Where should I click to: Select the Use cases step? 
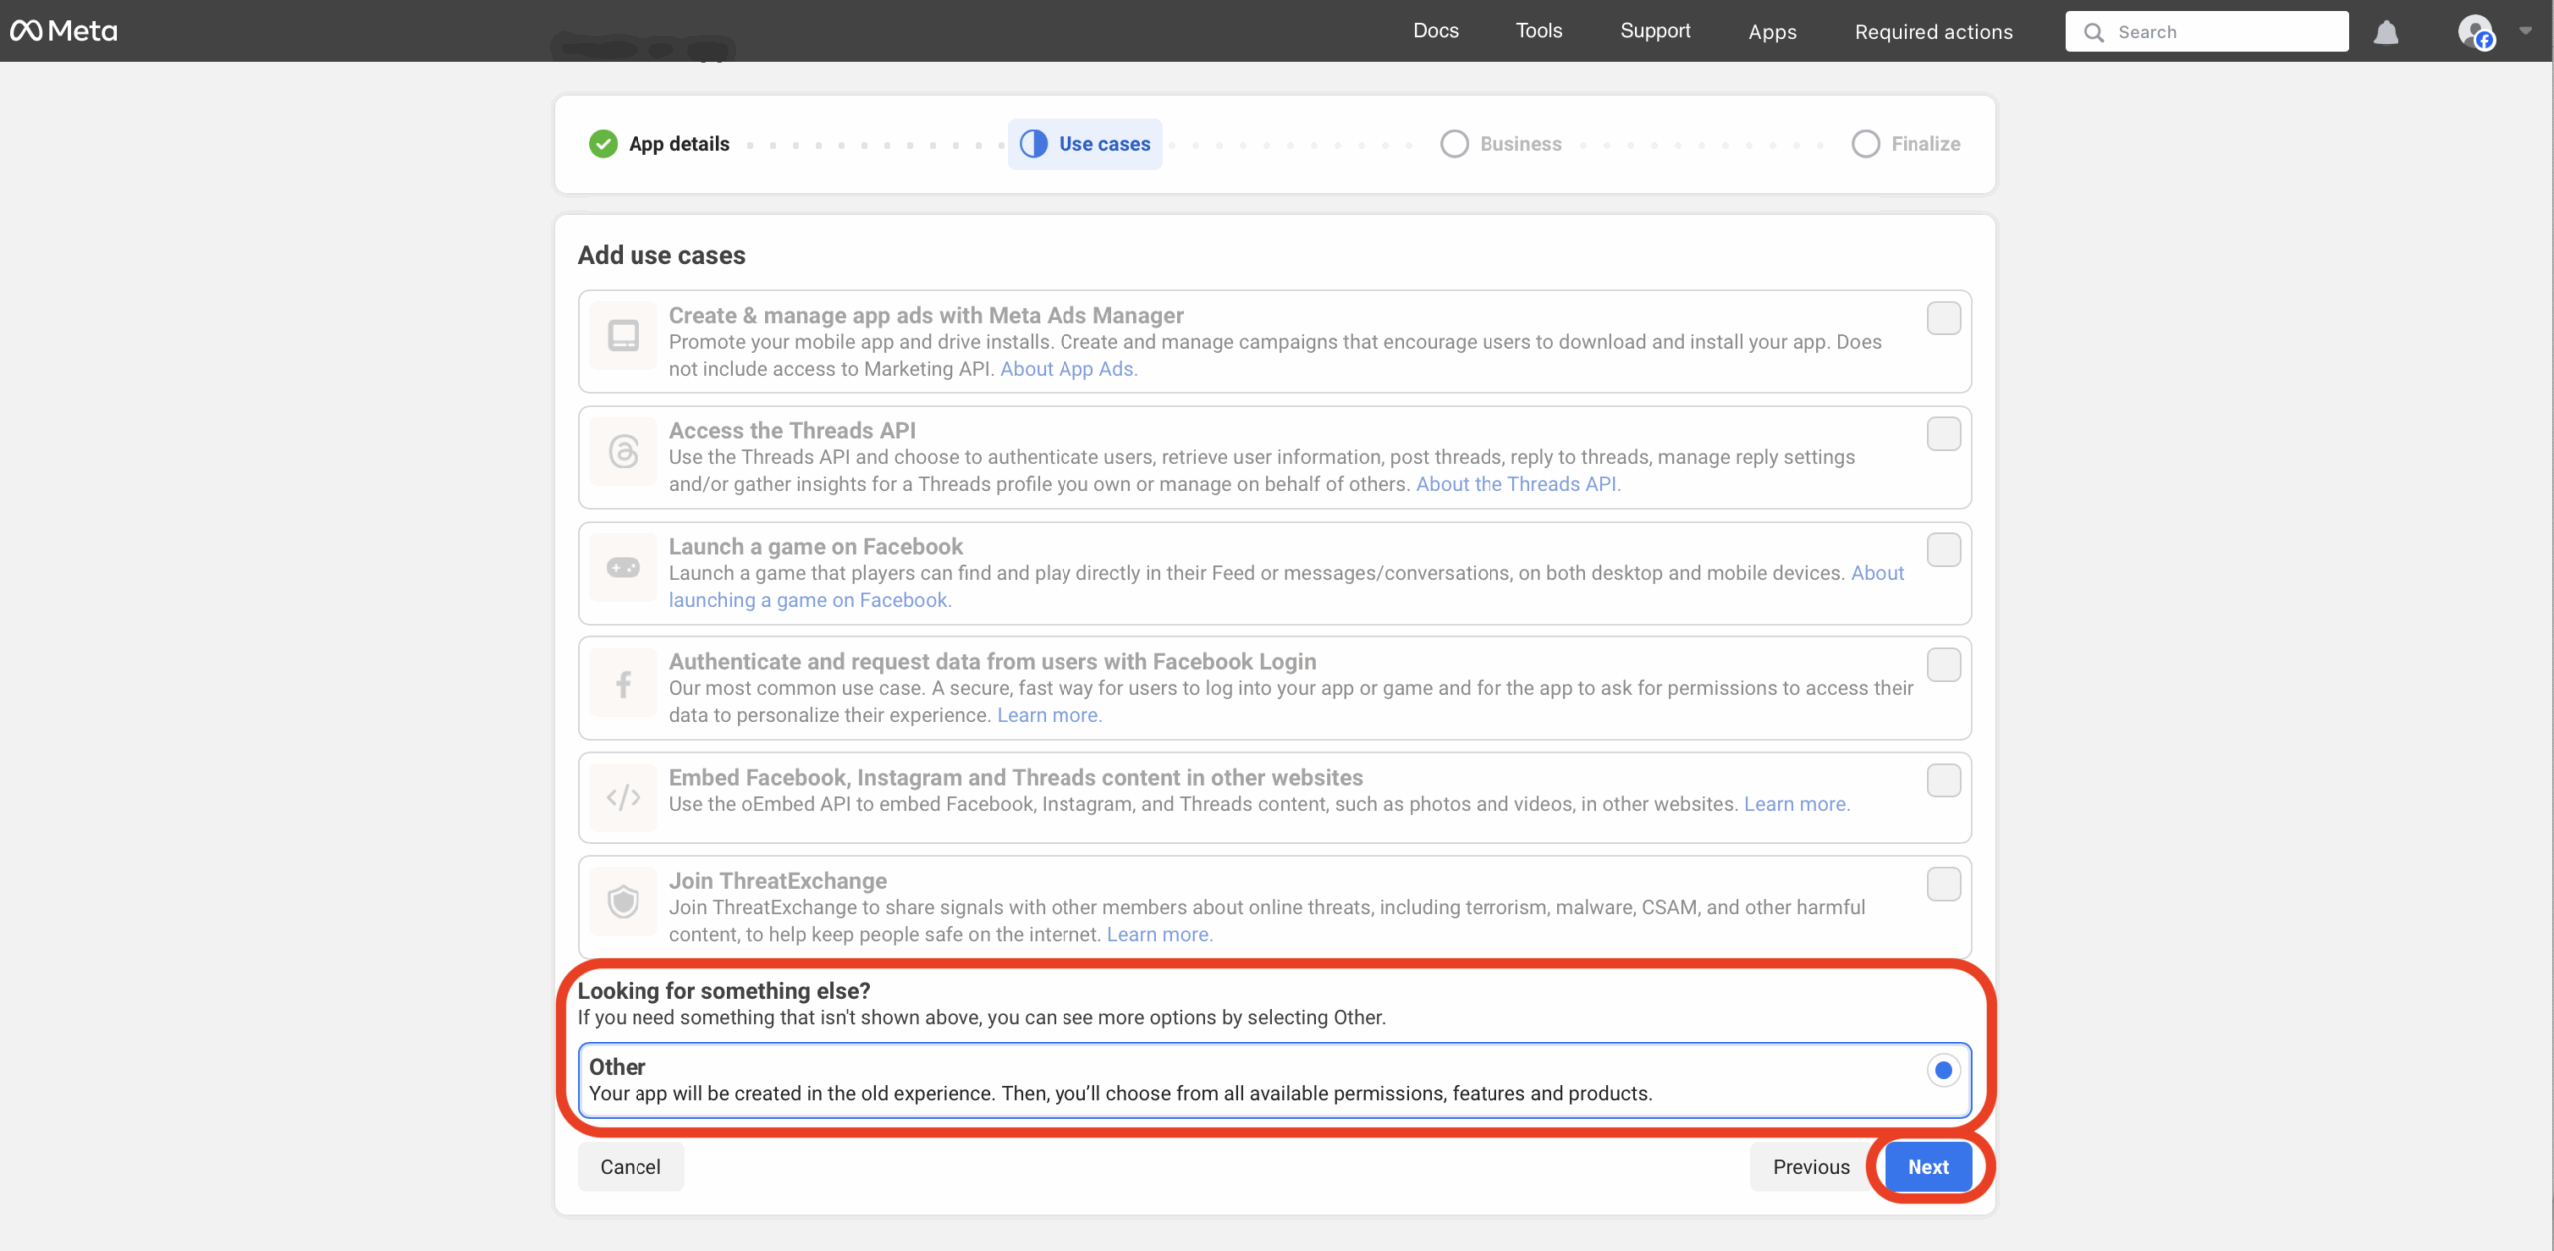1084,144
